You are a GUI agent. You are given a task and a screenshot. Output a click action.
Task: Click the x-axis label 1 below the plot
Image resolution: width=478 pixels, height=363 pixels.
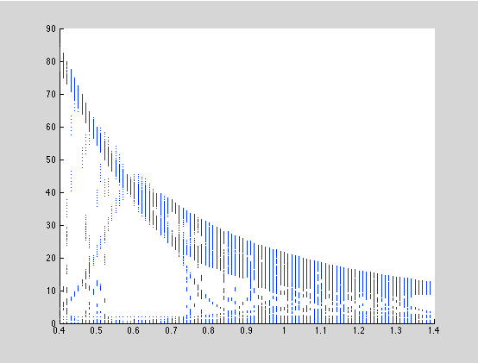point(284,330)
